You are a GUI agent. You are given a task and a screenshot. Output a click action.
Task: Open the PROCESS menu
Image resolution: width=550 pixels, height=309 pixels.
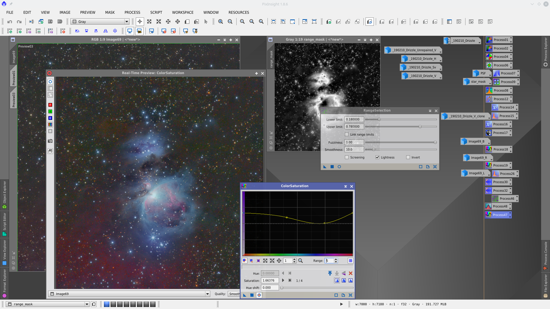132,12
